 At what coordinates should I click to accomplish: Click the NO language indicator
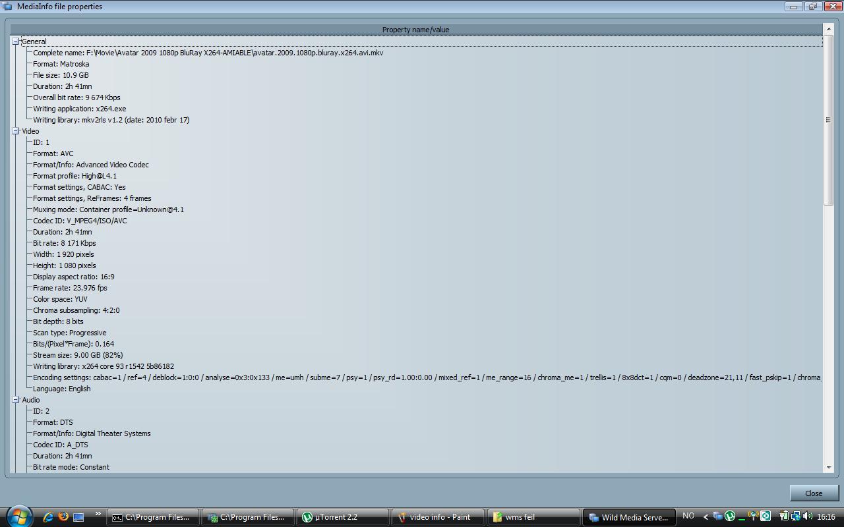688,516
